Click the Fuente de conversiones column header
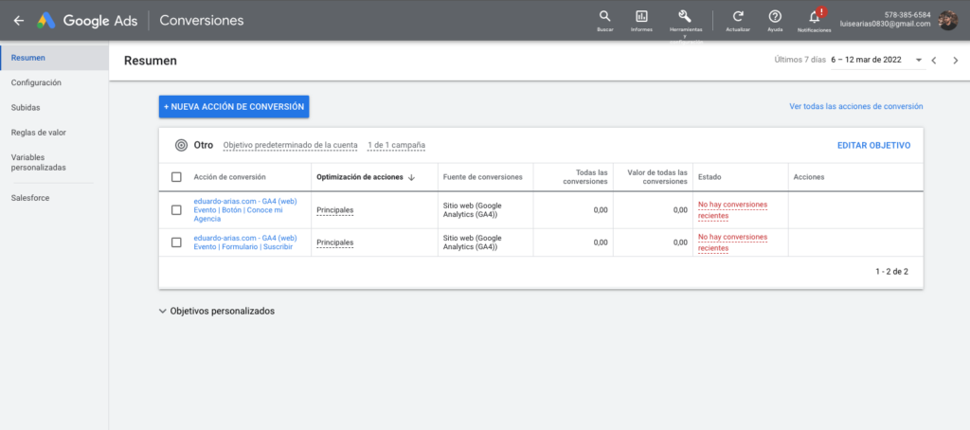This screenshot has height=430, width=970. pos(482,177)
